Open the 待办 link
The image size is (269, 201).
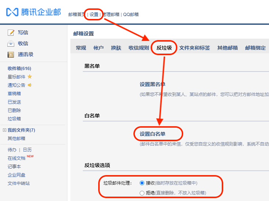(x=12, y=150)
